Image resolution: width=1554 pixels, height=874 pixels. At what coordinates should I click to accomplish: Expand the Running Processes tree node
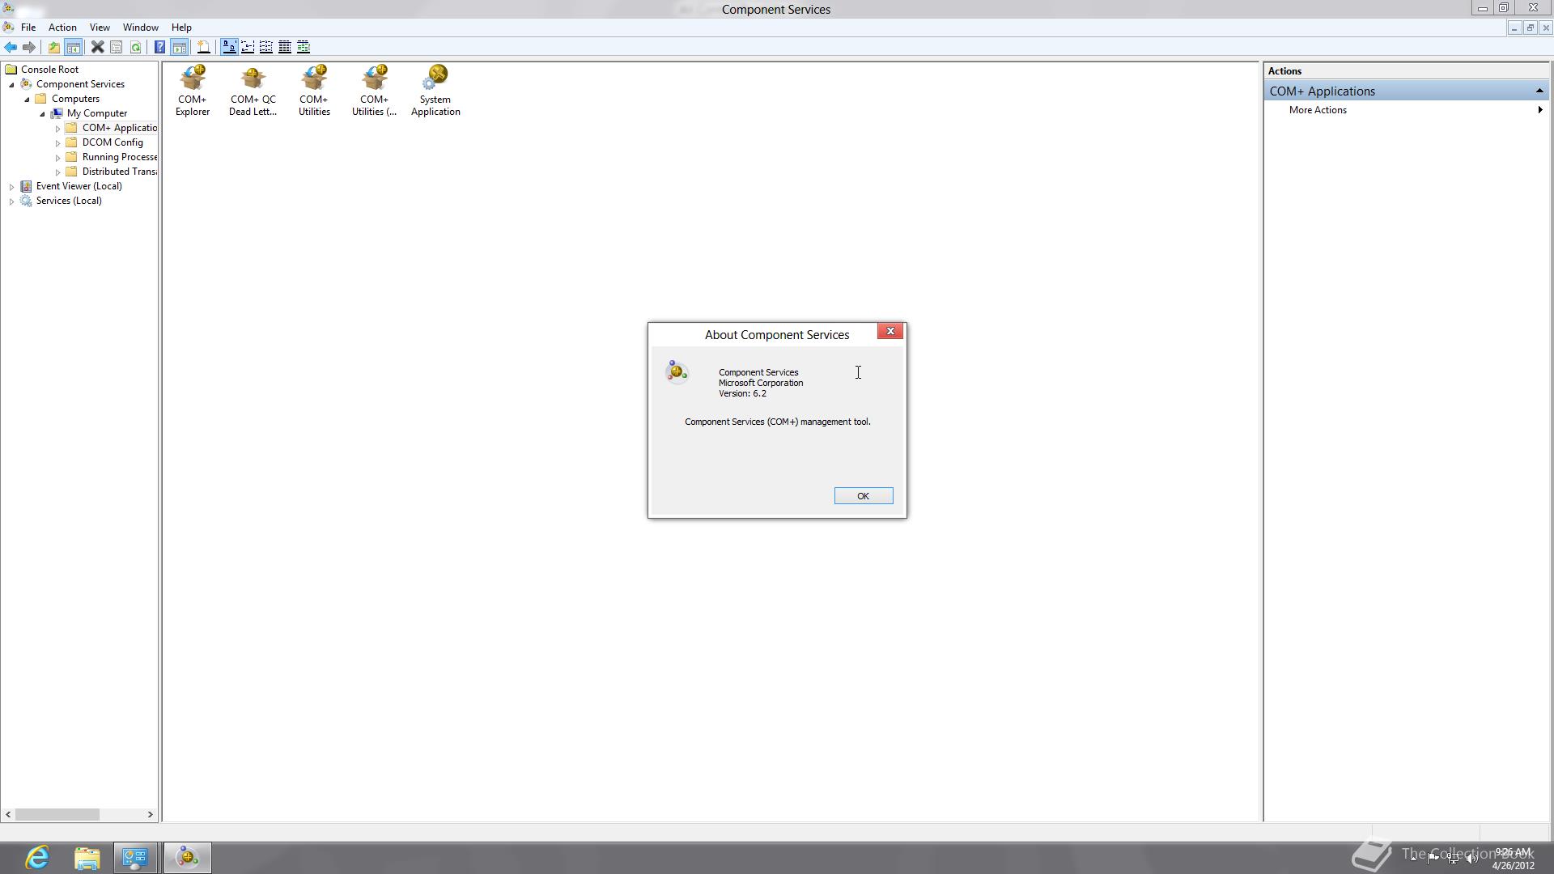point(57,157)
